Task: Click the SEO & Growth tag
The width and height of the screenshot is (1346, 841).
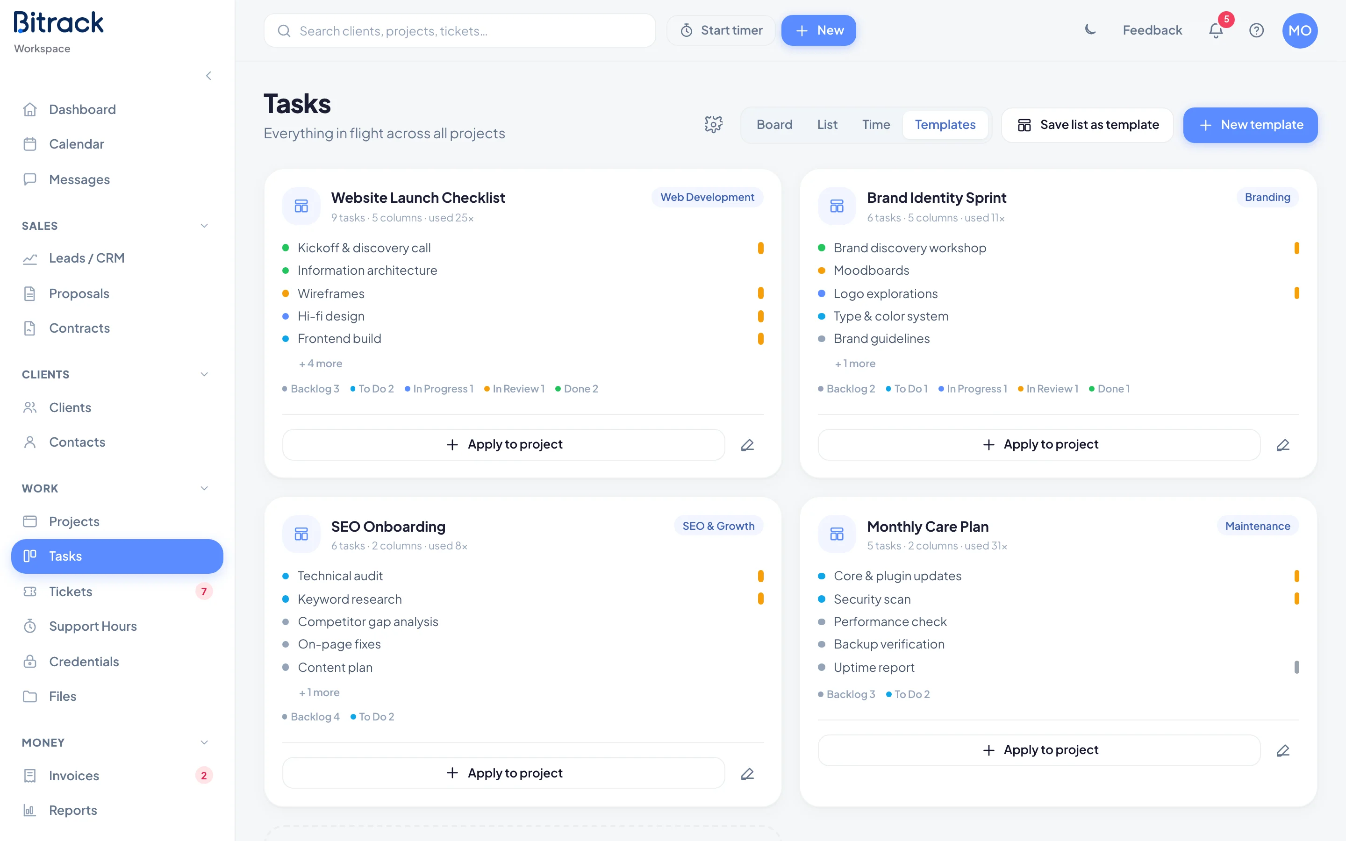Action: [718, 526]
